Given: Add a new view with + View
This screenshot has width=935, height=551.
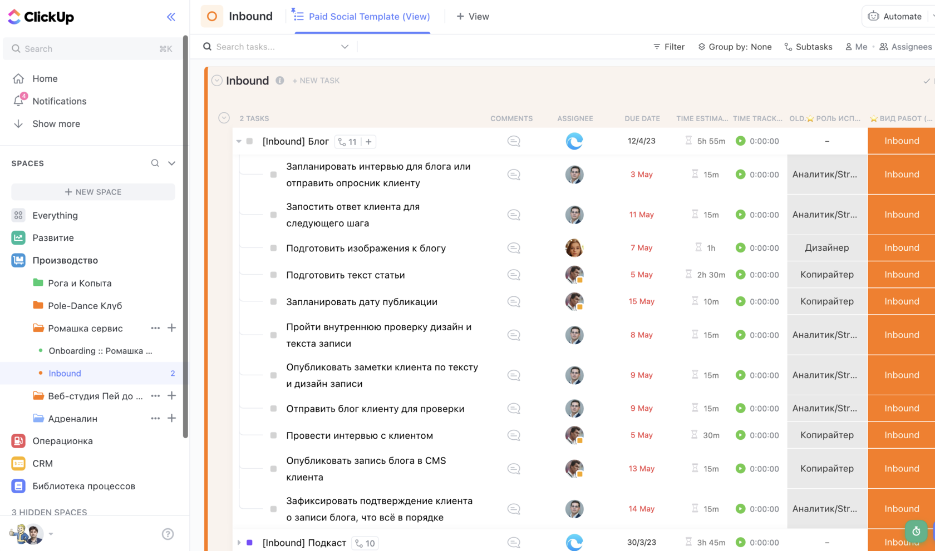Looking at the screenshot, I should click(473, 17).
